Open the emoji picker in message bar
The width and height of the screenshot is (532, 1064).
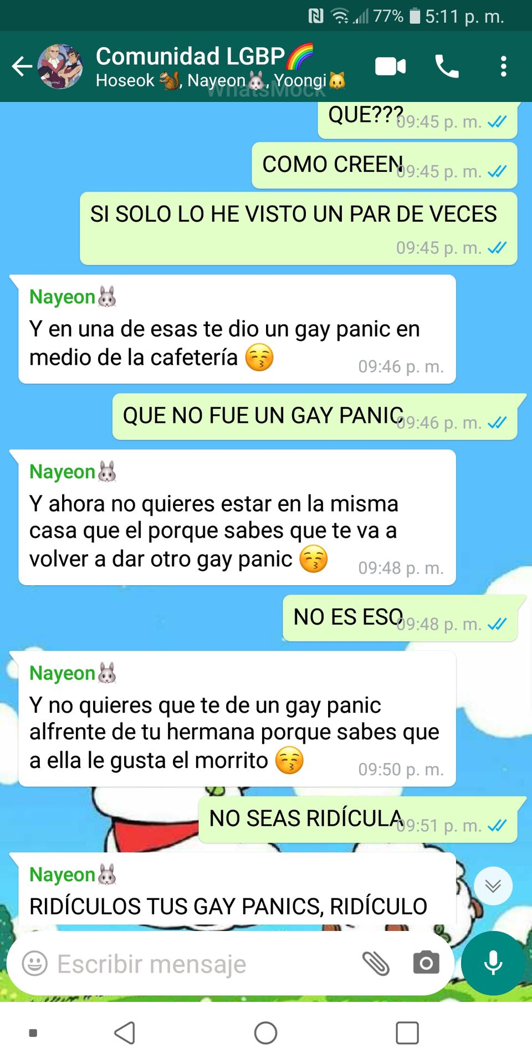coord(34,964)
